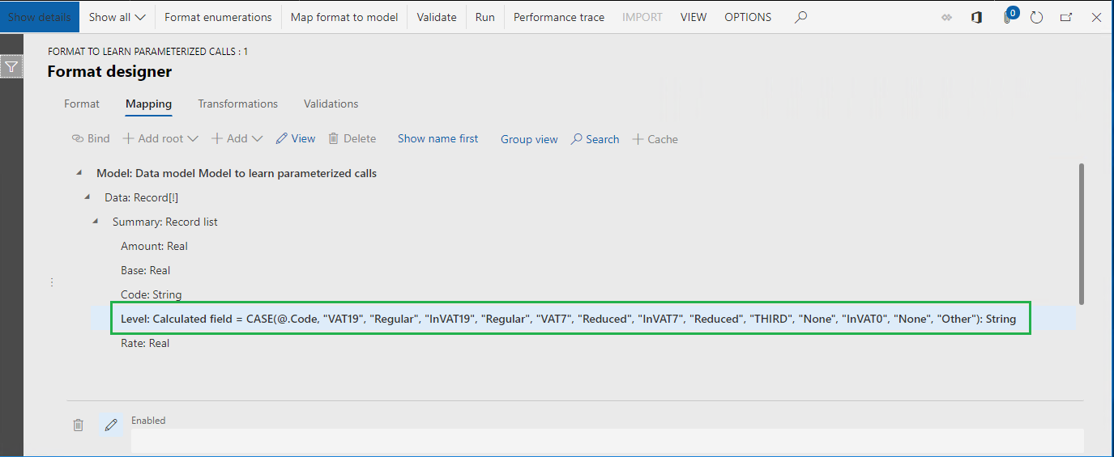This screenshot has width=1114, height=457.
Task: Open the Add root dropdown
Action: click(x=160, y=139)
